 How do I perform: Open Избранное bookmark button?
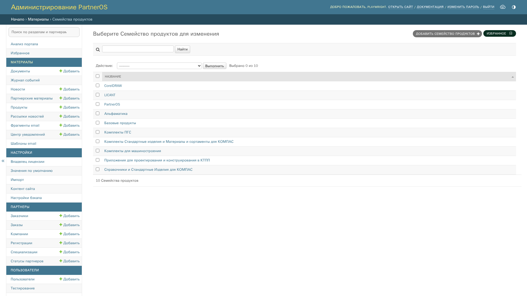(500, 33)
